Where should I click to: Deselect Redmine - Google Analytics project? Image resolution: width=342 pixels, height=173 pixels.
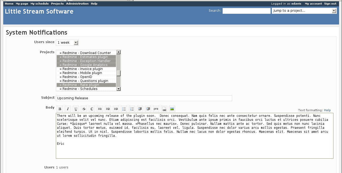click(86, 65)
